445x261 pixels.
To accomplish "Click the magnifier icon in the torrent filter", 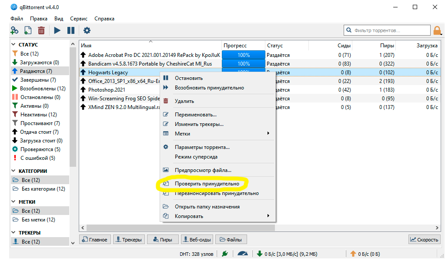I will coord(349,30).
